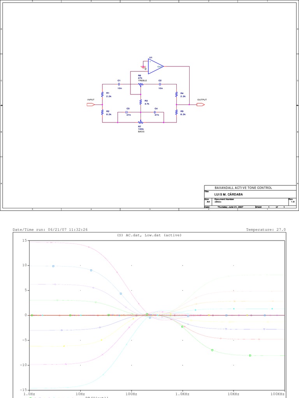The height and width of the screenshot is (398, 299).
Task: Click the 10n value under C1
Action: point(120,88)
